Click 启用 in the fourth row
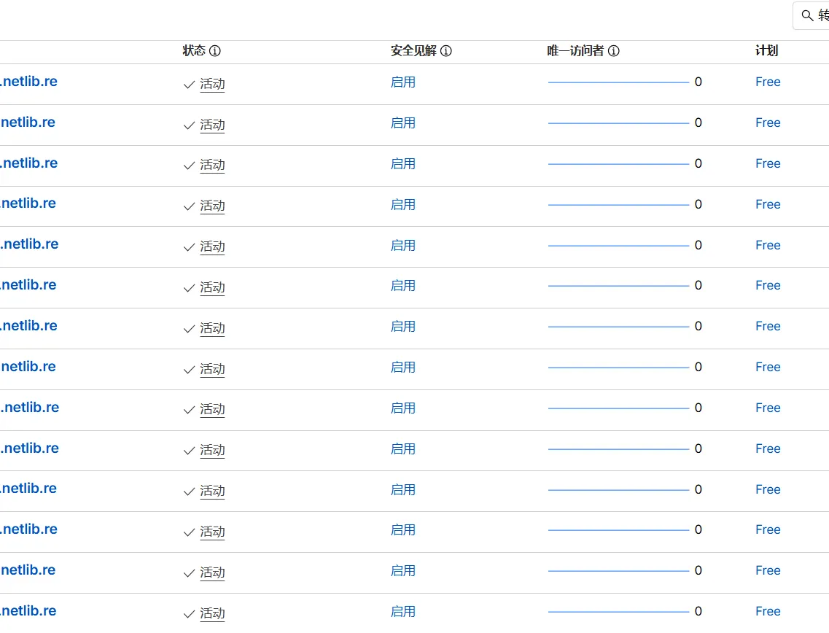829x633 pixels. point(402,205)
